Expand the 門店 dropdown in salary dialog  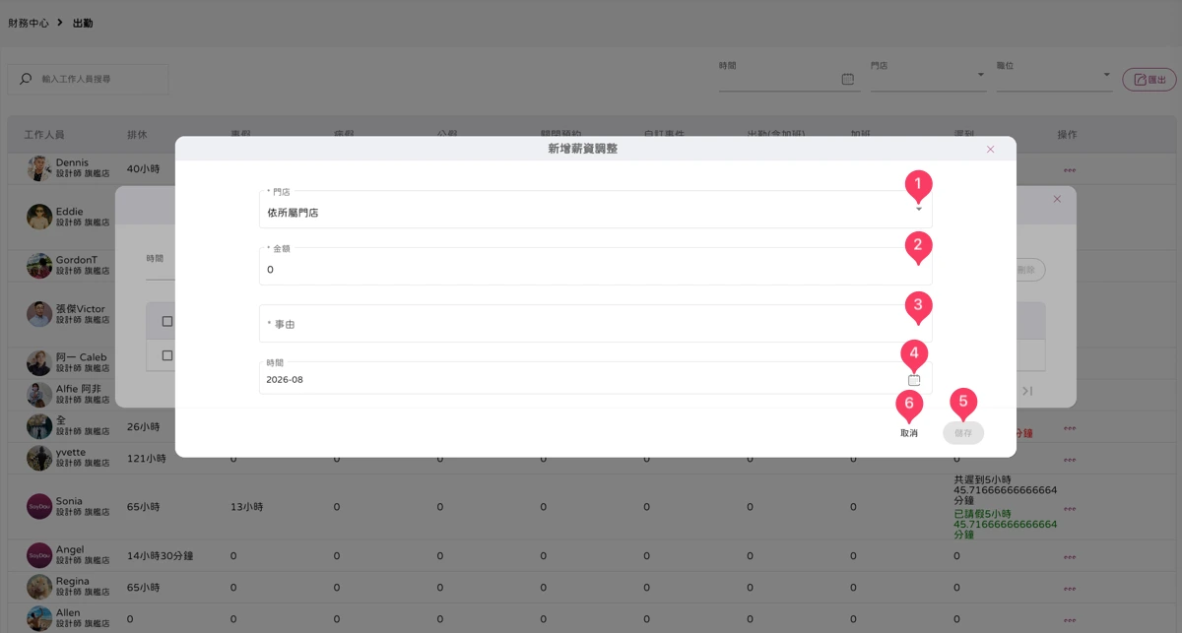click(919, 209)
